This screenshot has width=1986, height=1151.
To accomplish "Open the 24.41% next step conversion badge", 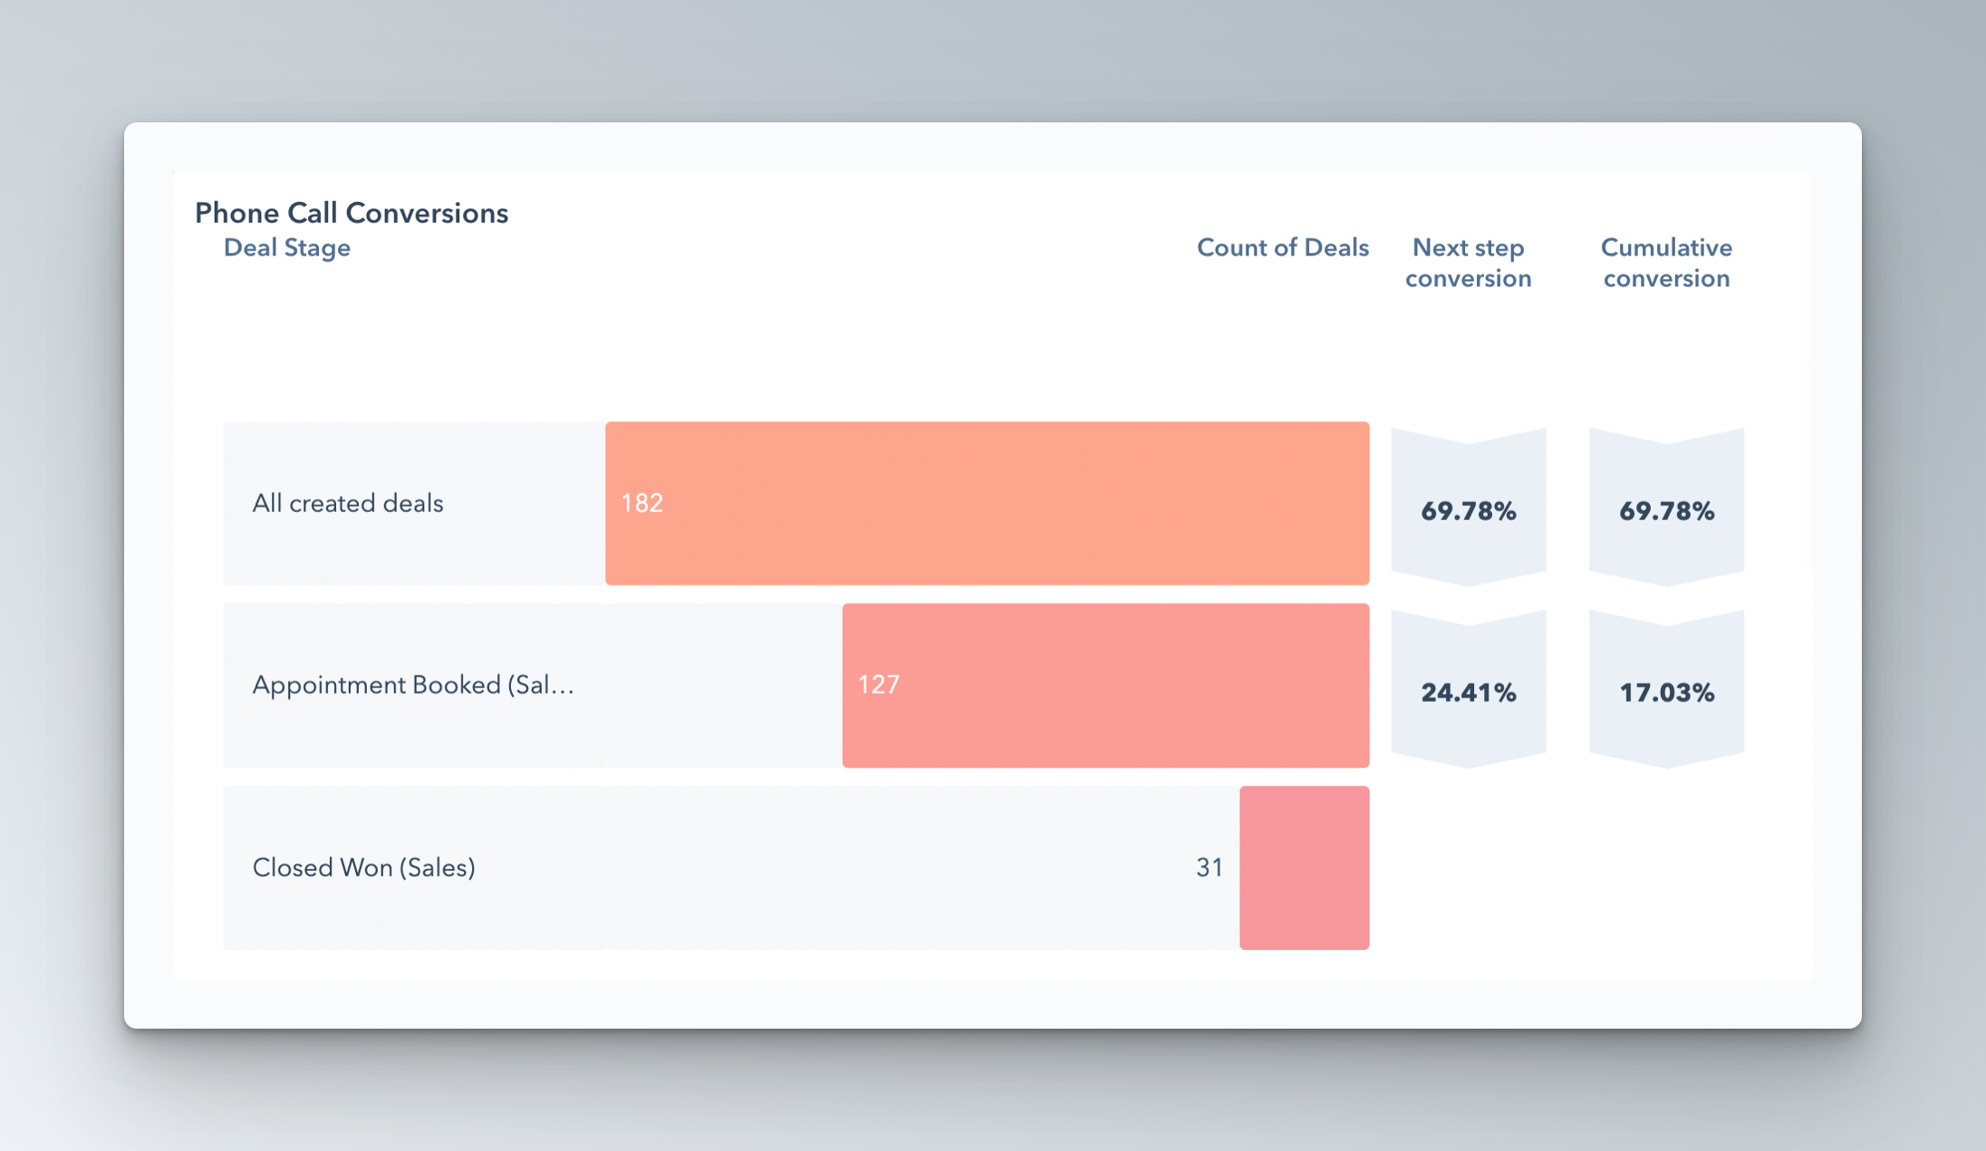I will (x=1468, y=692).
